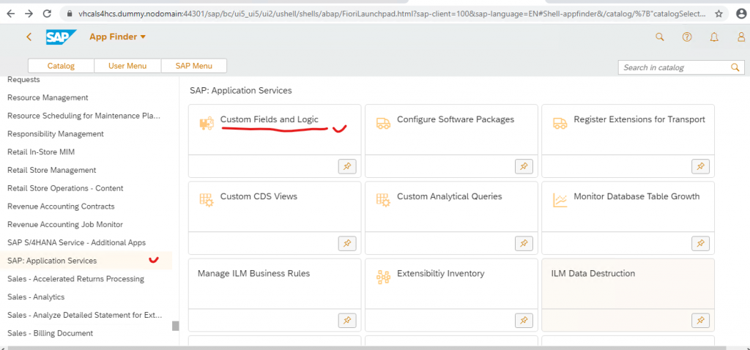Pin the Monitor Database Table Growth tile
Viewport: 750px width, 350px height.
tap(700, 243)
